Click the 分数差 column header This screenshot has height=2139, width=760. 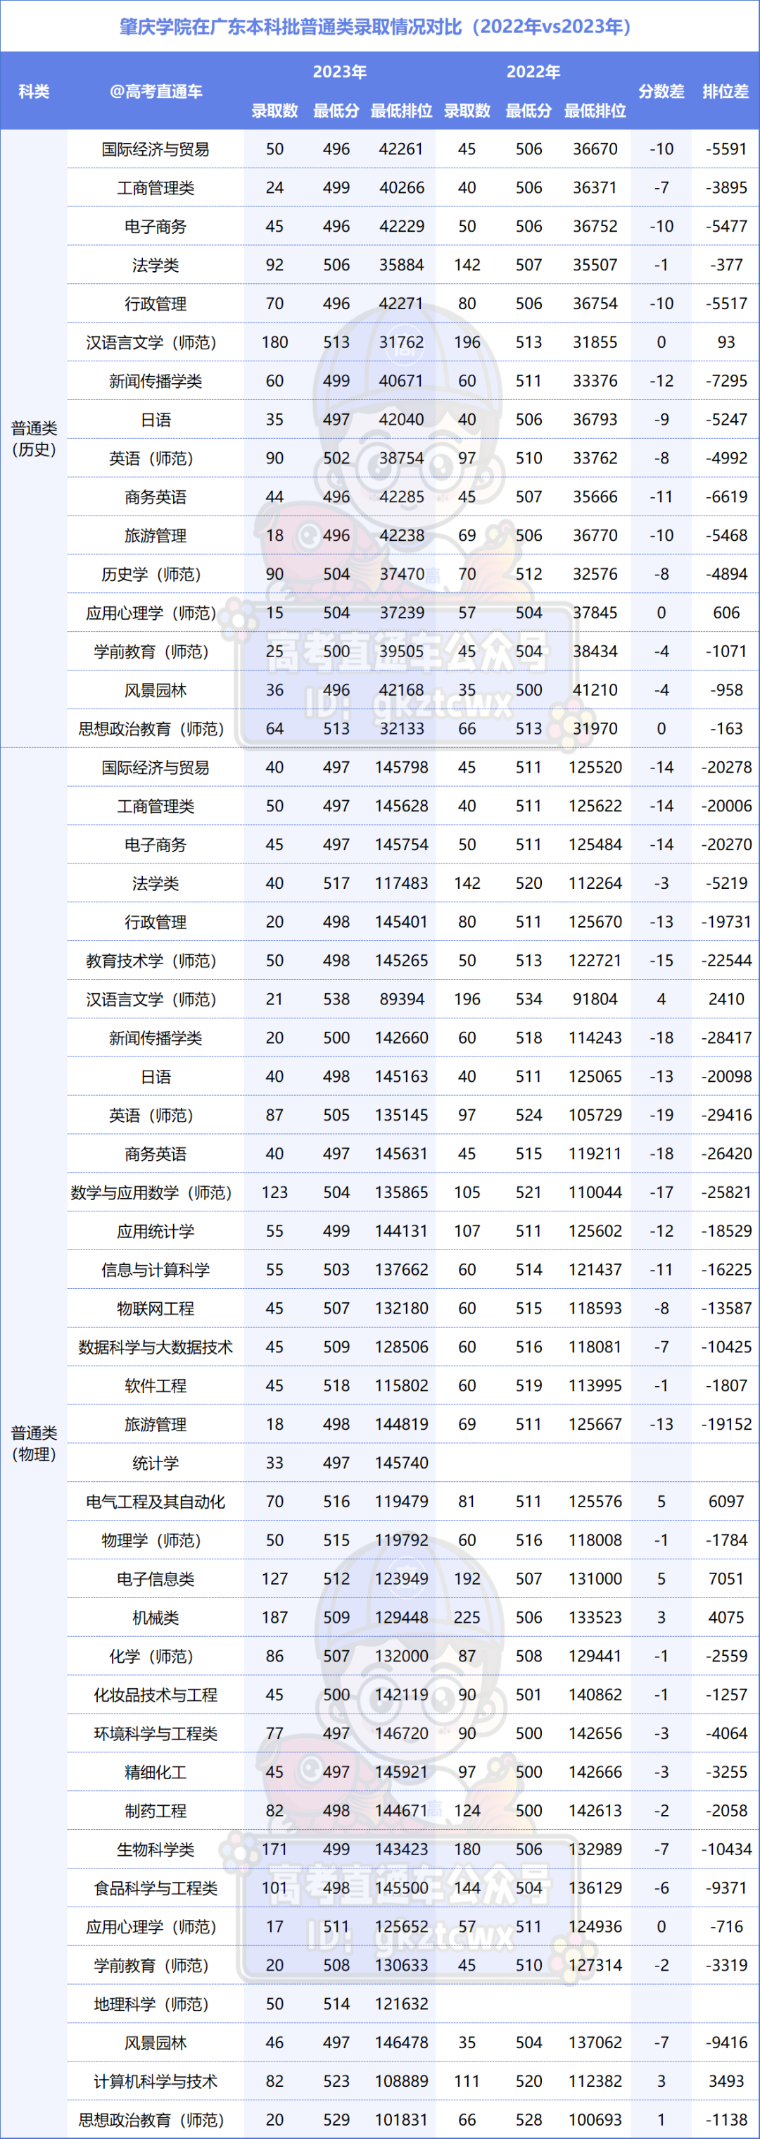[x=661, y=92]
